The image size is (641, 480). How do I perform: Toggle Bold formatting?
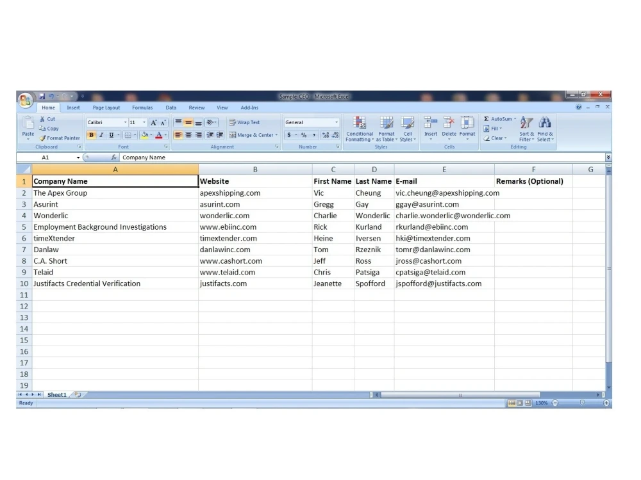click(91, 135)
